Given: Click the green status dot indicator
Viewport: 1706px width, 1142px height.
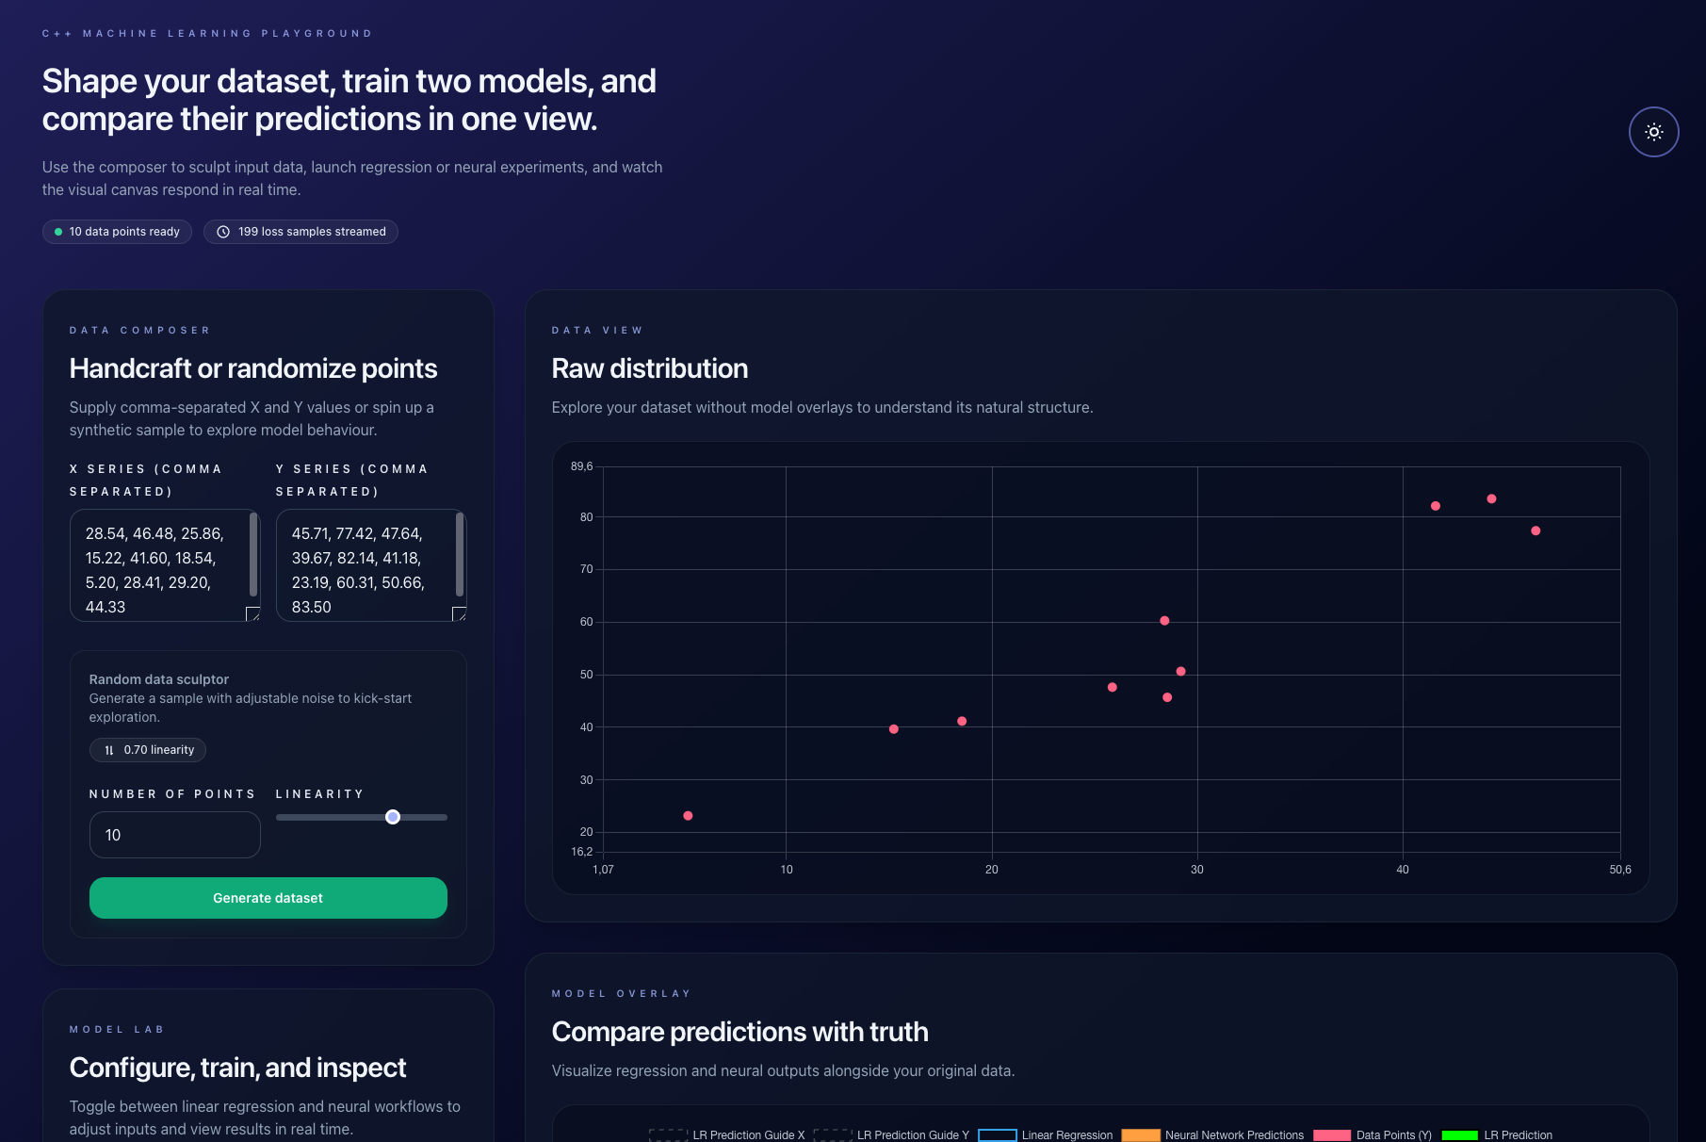Looking at the screenshot, I should point(60,231).
